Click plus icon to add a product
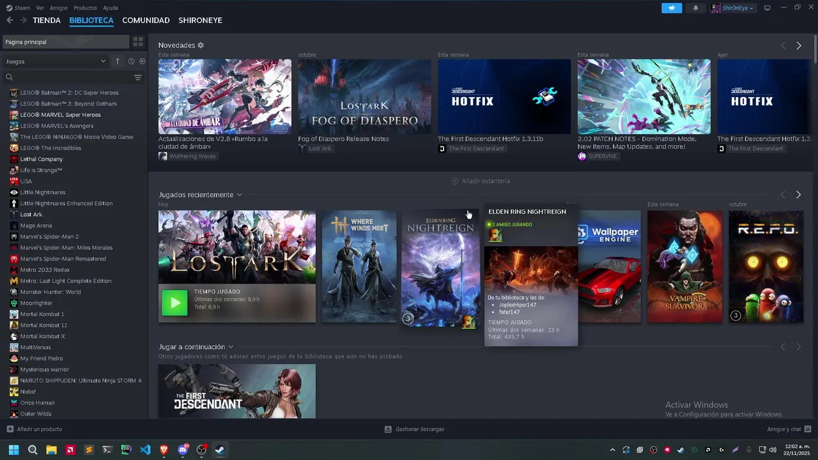The height and width of the screenshot is (460, 818). tap(10, 429)
